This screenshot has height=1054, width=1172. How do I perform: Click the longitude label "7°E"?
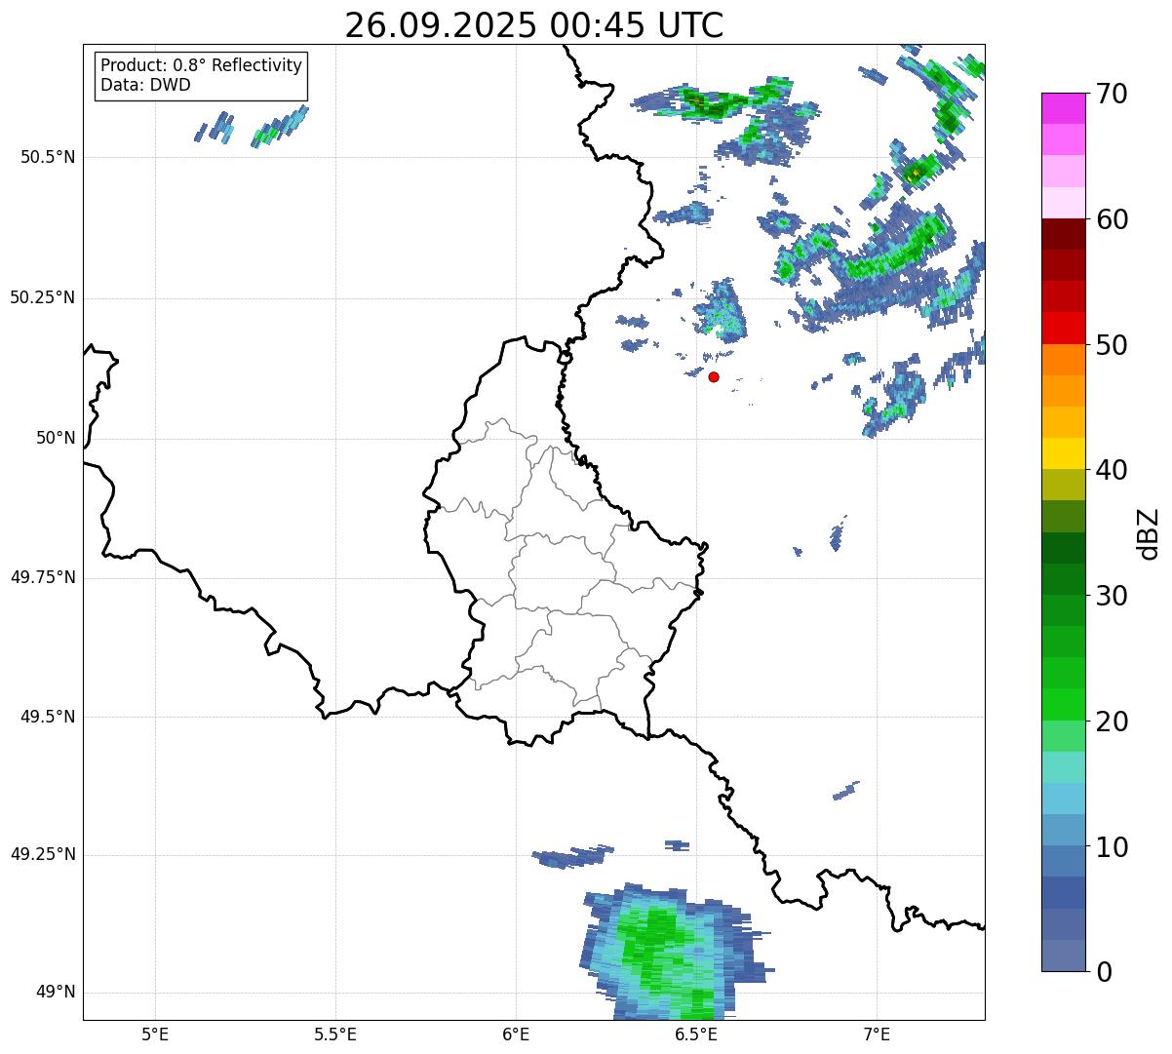pyautogui.click(x=878, y=1034)
